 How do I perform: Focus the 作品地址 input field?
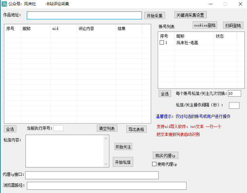(x=84, y=15)
